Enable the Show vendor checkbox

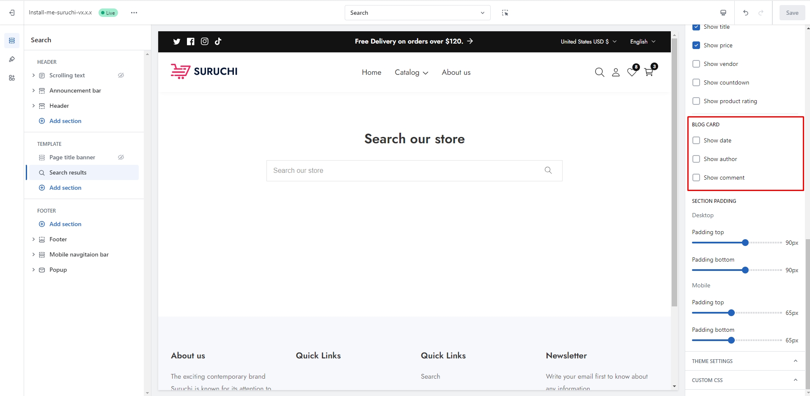696,64
